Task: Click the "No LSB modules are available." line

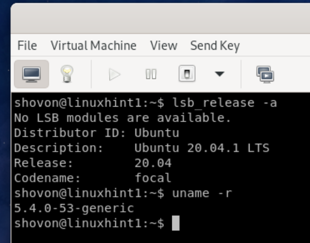Action: click(x=122, y=118)
